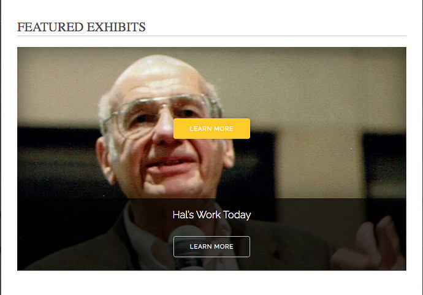Click the word Hal's in the exhibit title

[183, 215]
